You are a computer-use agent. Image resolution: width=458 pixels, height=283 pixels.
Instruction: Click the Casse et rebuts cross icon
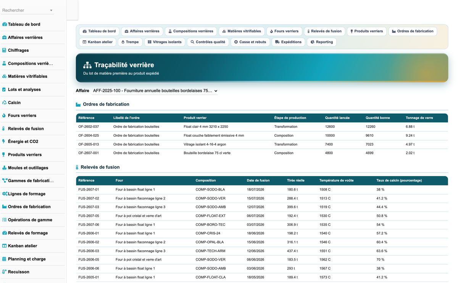coord(236,42)
